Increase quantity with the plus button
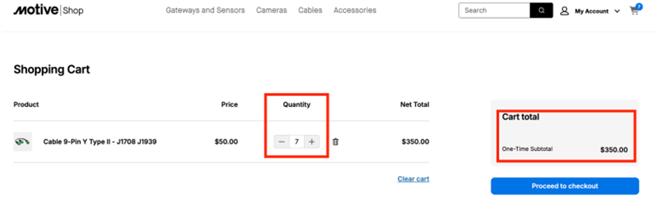This screenshot has width=657, height=218. (312, 142)
